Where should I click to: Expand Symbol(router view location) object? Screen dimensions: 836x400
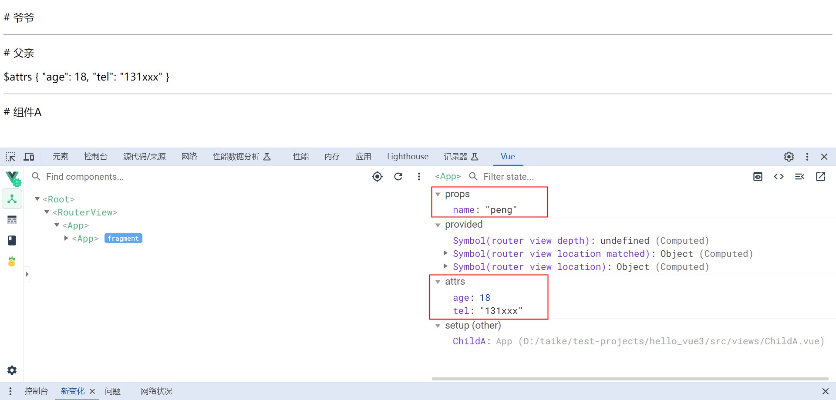(x=445, y=266)
